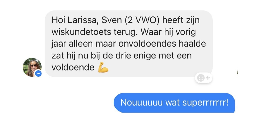Click the greeting "Hoi" at message start
Image resolution: width=254 pixels, height=118 pixels.
pyautogui.click(x=58, y=20)
